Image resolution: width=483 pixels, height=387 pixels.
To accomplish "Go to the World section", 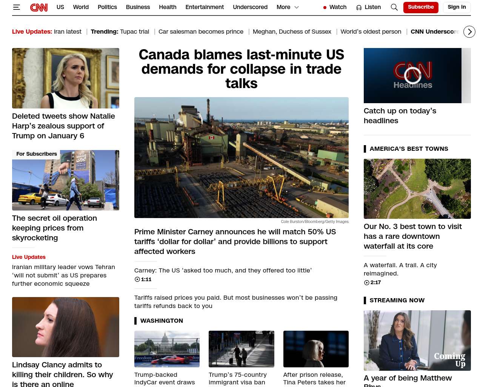I will coord(81,7).
